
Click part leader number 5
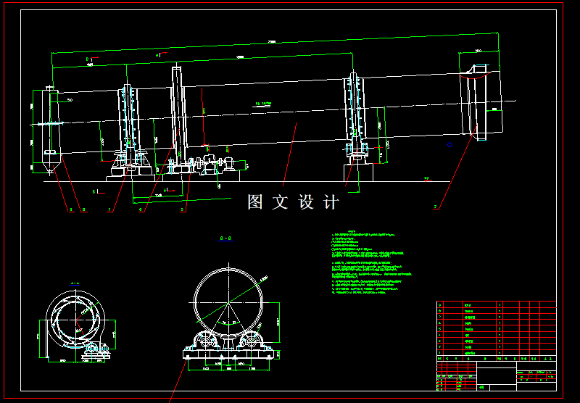(x=183, y=210)
